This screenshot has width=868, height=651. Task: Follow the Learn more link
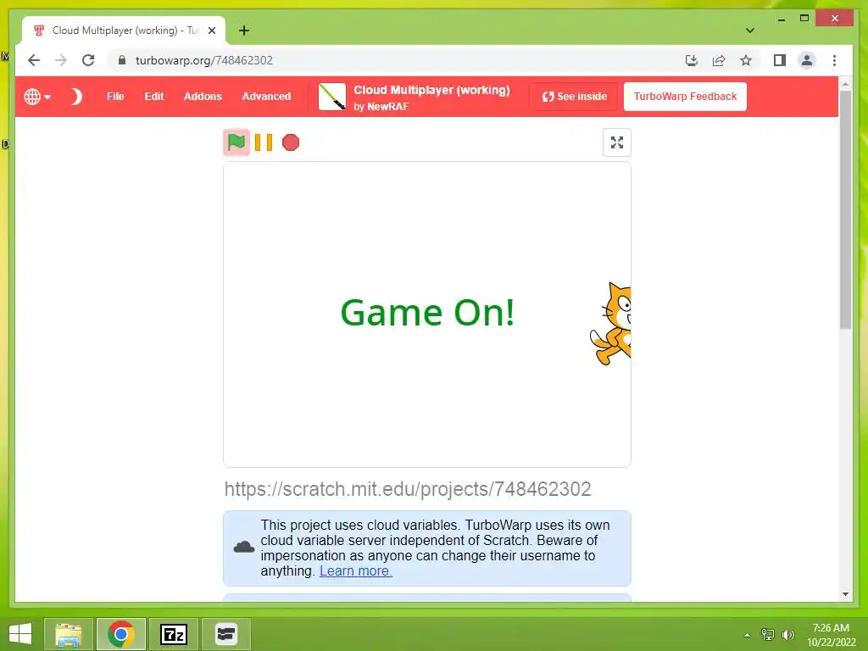point(356,570)
